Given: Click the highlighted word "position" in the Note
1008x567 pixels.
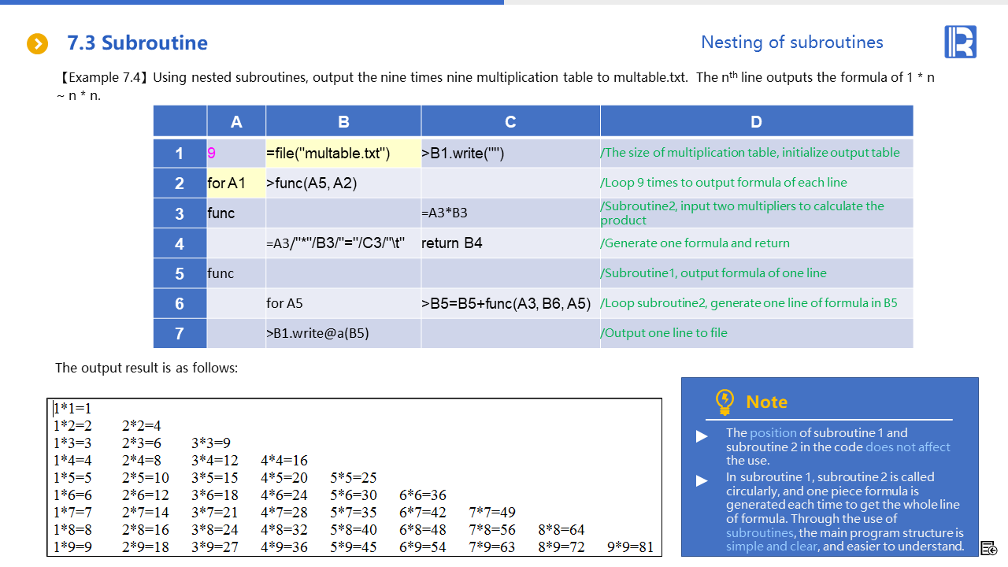Looking at the screenshot, I should [x=773, y=433].
